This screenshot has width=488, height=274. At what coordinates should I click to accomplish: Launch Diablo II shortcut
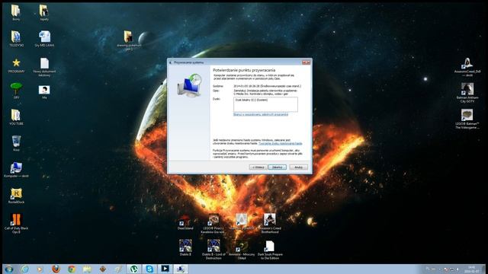[x=185, y=247]
